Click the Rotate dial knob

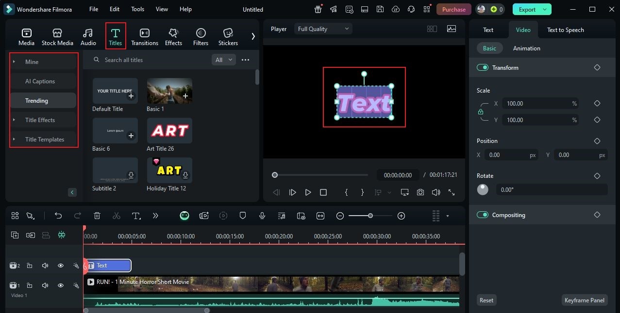pos(483,189)
